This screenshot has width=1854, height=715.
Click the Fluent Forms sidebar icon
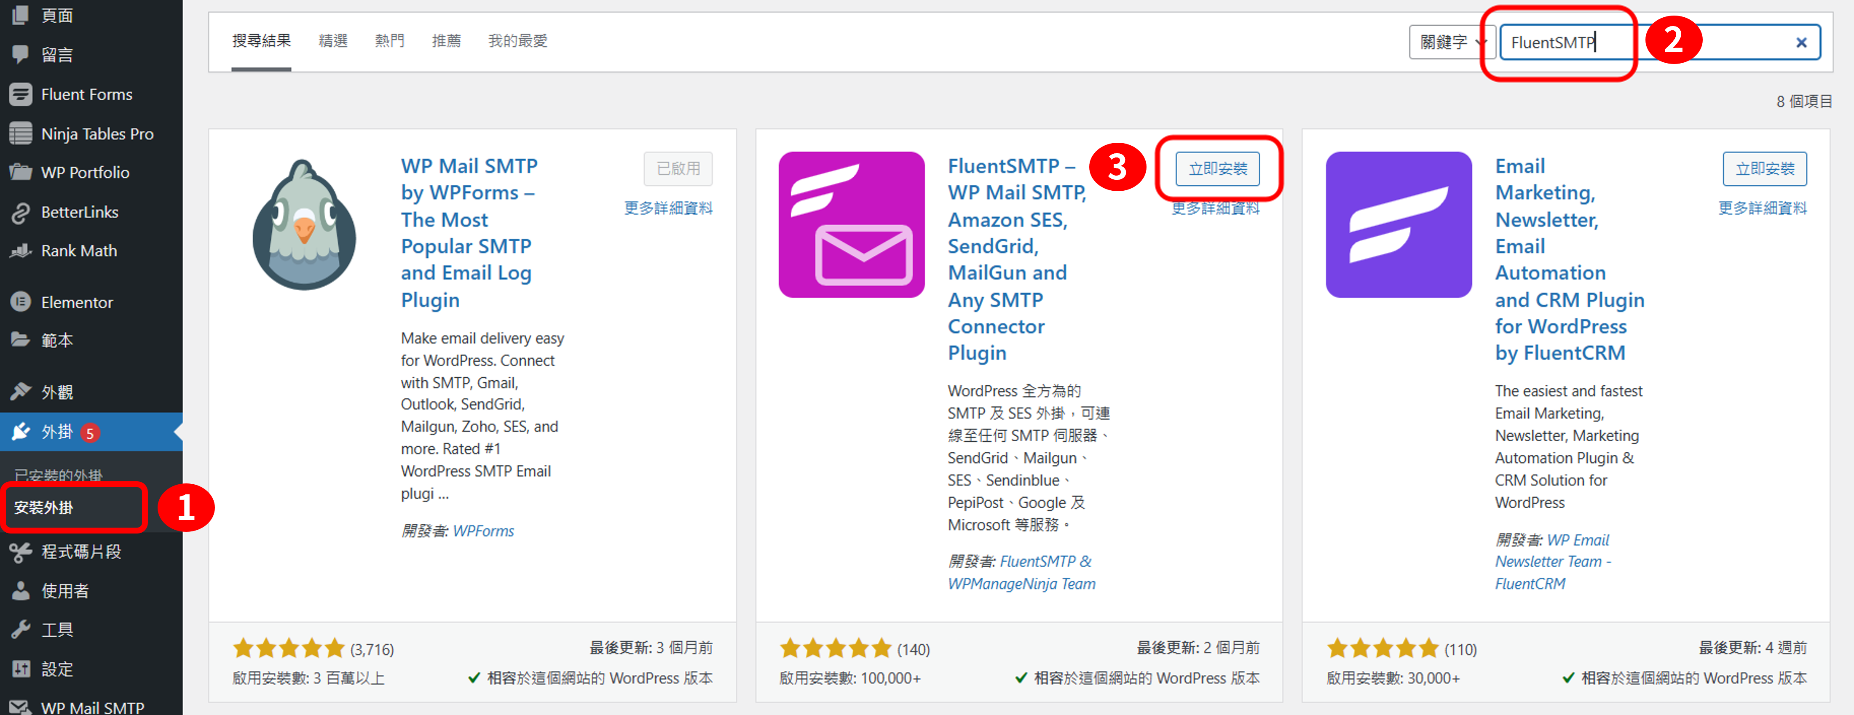click(20, 94)
